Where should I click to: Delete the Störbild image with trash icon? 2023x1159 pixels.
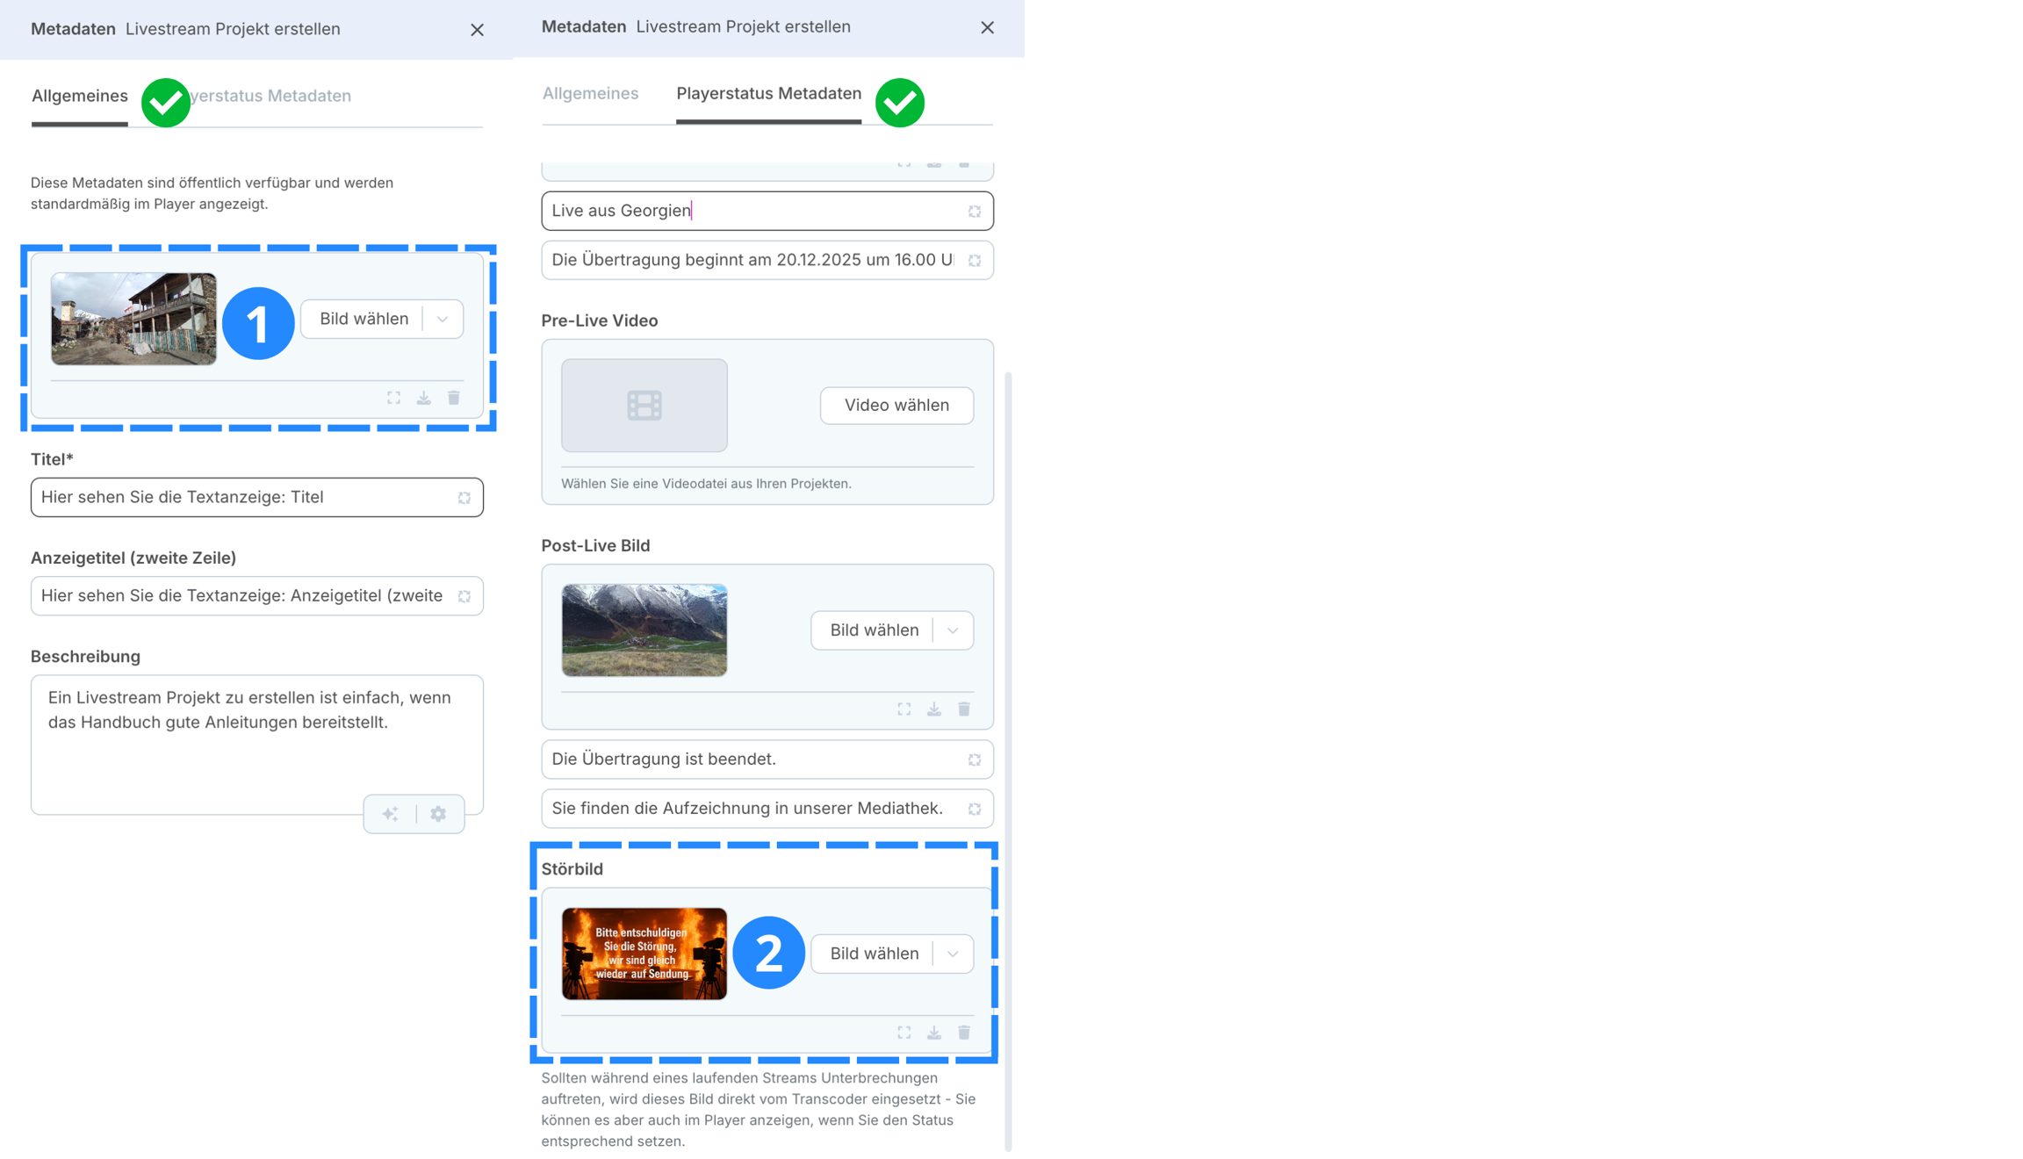[x=964, y=1033]
